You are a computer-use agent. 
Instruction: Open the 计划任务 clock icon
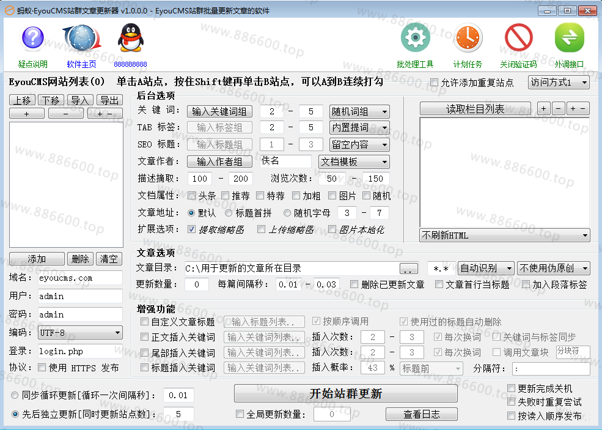pyautogui.click(x=468, y=38)
